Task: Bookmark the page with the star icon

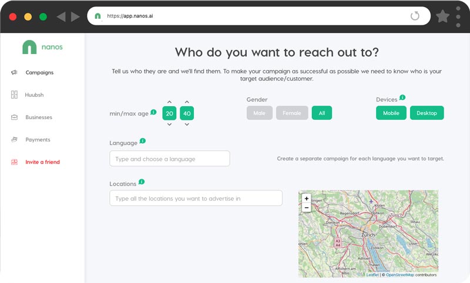Action: coord(442,16)
